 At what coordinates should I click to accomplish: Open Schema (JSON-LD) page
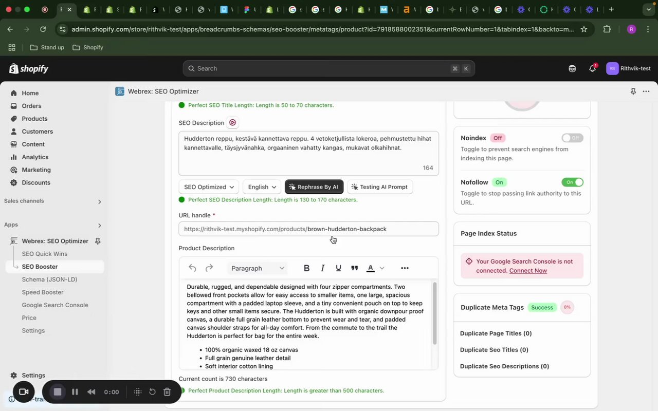tap(49, 279)
